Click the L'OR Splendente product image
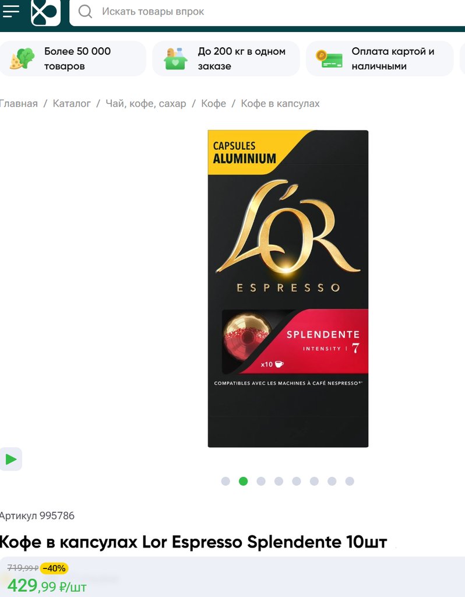This screenshot has height=597, width=465. 288,289
